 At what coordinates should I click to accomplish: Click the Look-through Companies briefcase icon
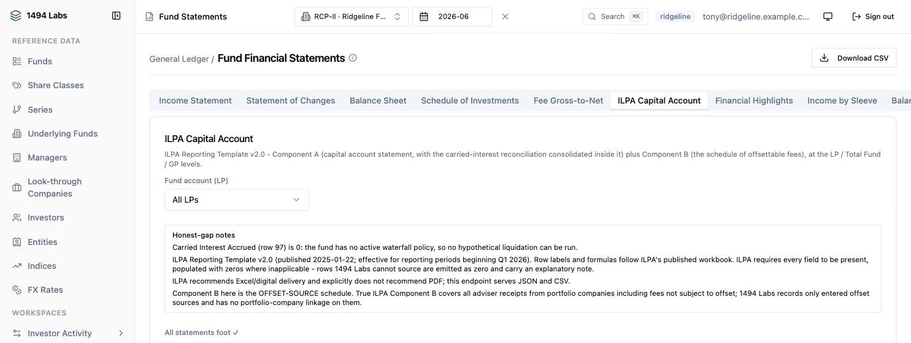click(17, 187)
